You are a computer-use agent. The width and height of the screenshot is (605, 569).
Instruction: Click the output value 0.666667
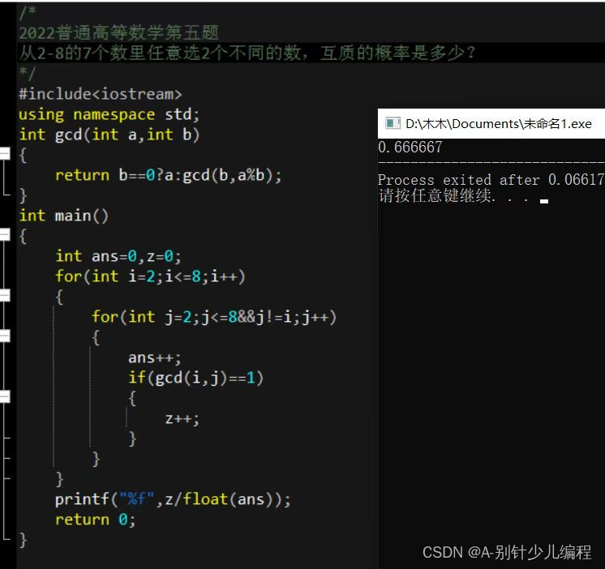click(410, 147)
